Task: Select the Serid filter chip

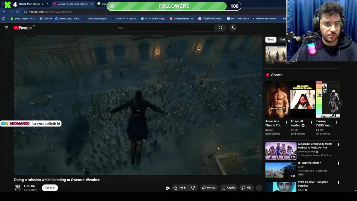Action: click(282, 40)
